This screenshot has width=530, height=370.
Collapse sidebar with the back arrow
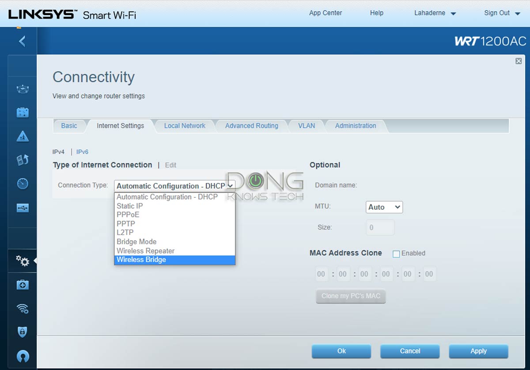(x=22, y=42)
